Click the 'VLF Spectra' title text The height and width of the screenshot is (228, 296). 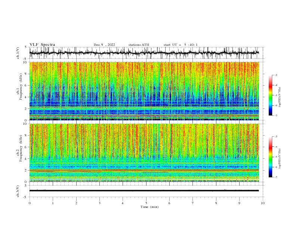pos(42,45)
